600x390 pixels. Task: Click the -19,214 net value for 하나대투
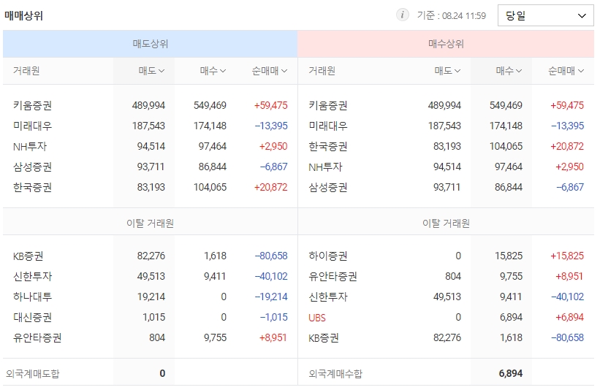(271, 297)
